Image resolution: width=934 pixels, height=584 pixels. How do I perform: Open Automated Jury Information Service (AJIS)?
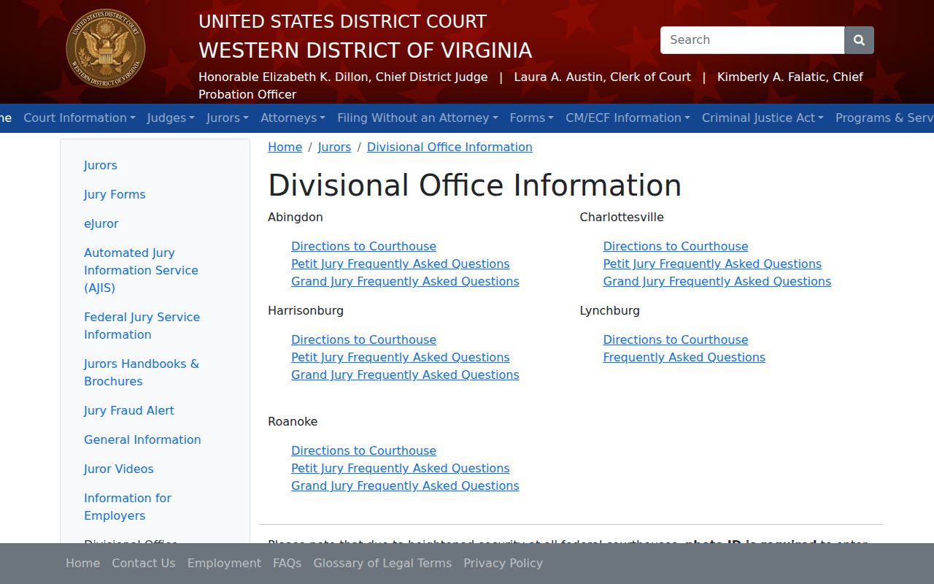click(x=141, y=270)
